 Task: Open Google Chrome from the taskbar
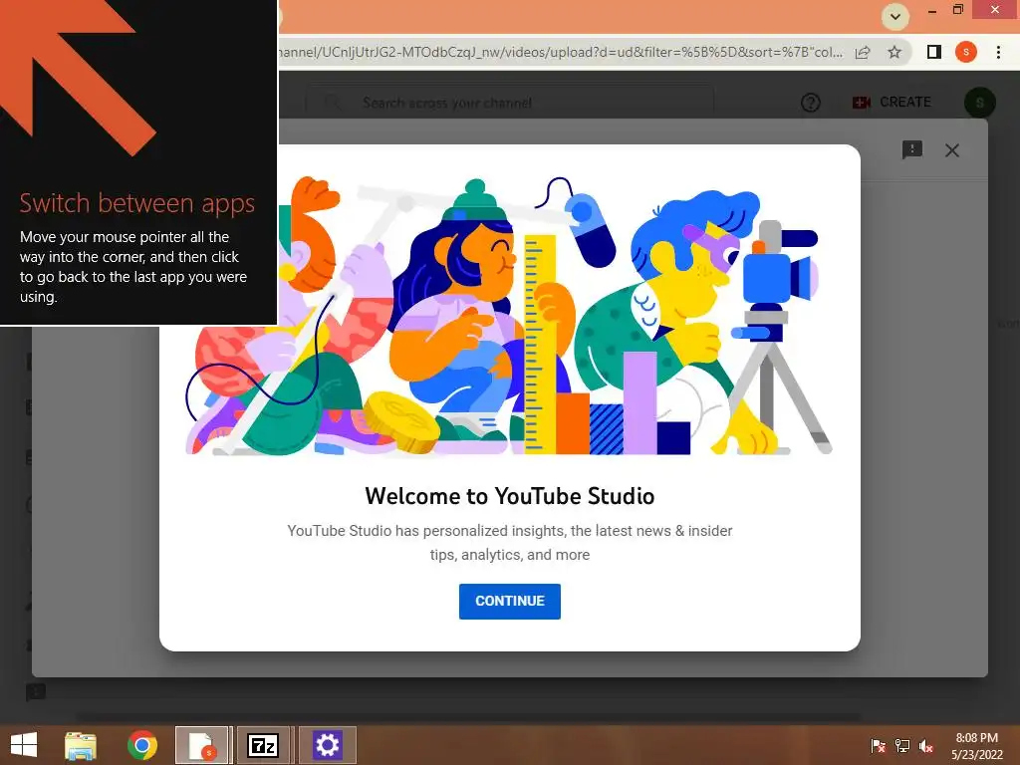pyautogui.click(x=141, y=745)
